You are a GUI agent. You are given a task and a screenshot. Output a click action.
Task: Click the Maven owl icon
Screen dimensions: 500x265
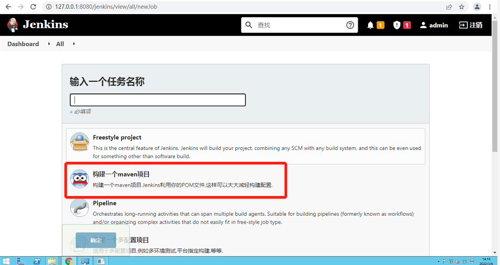(79, 179)
